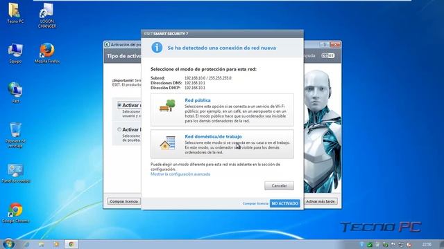Open the Papelera de reciclaje icon

pyautogui.click(x=15, y=136)
